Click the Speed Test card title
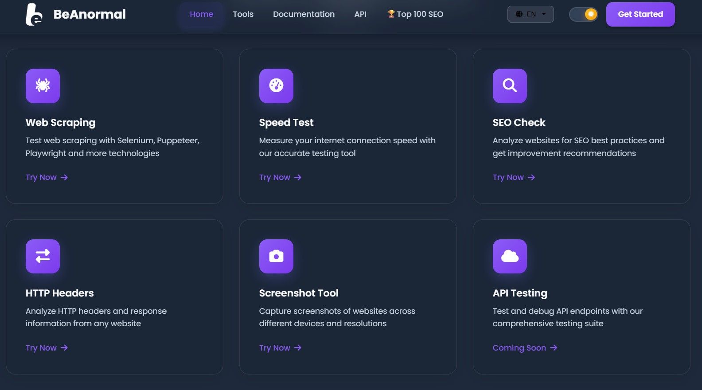Viewport: 702px width, 390px height. click(286, 122)
